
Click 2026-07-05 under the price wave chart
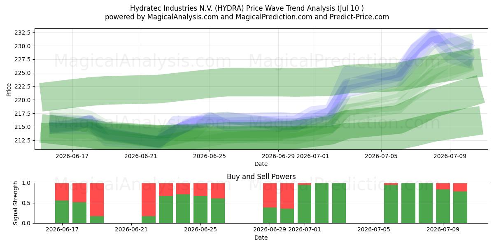click(381, 156)
